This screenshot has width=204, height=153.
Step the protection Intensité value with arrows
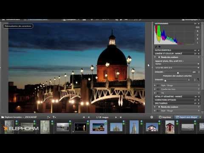[x=195, y=80]
